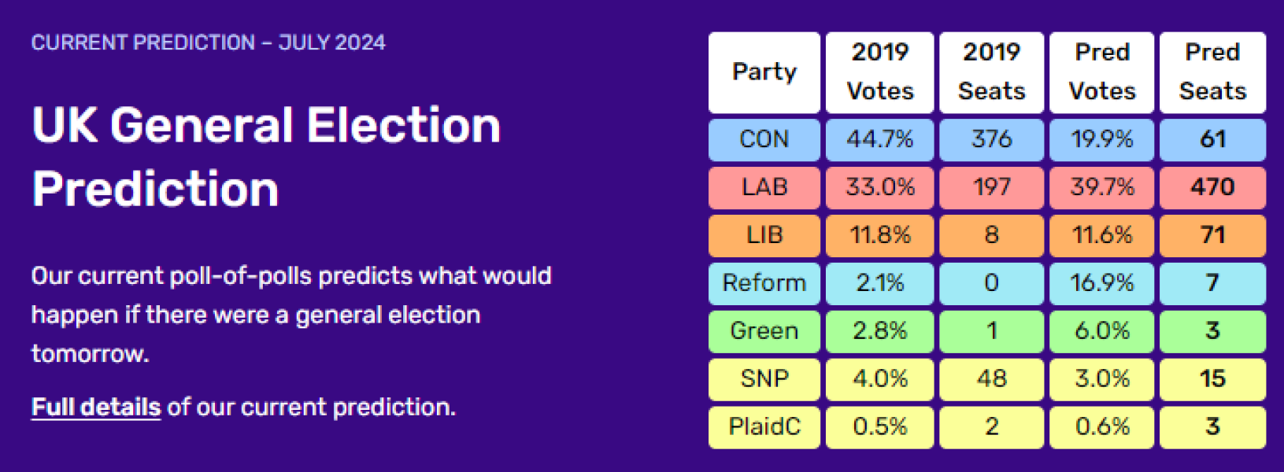Click the LIB party cell
The image size is (1284, 472).
tap(764, 235)
